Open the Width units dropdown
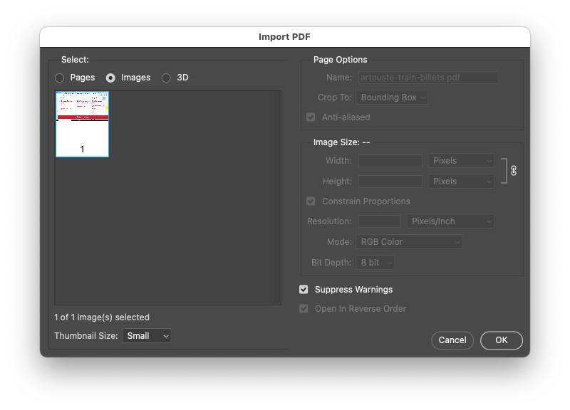Viewport: 570px width, 410px height. point(460,160)
